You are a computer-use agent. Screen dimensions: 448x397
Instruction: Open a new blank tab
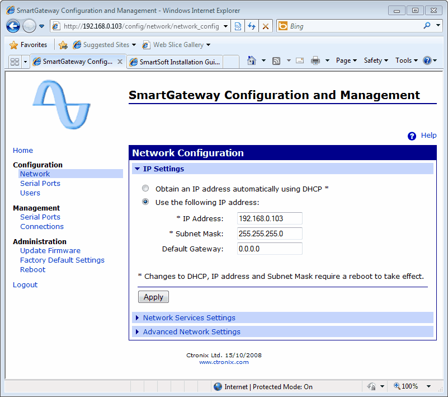[x=231, y=62]
